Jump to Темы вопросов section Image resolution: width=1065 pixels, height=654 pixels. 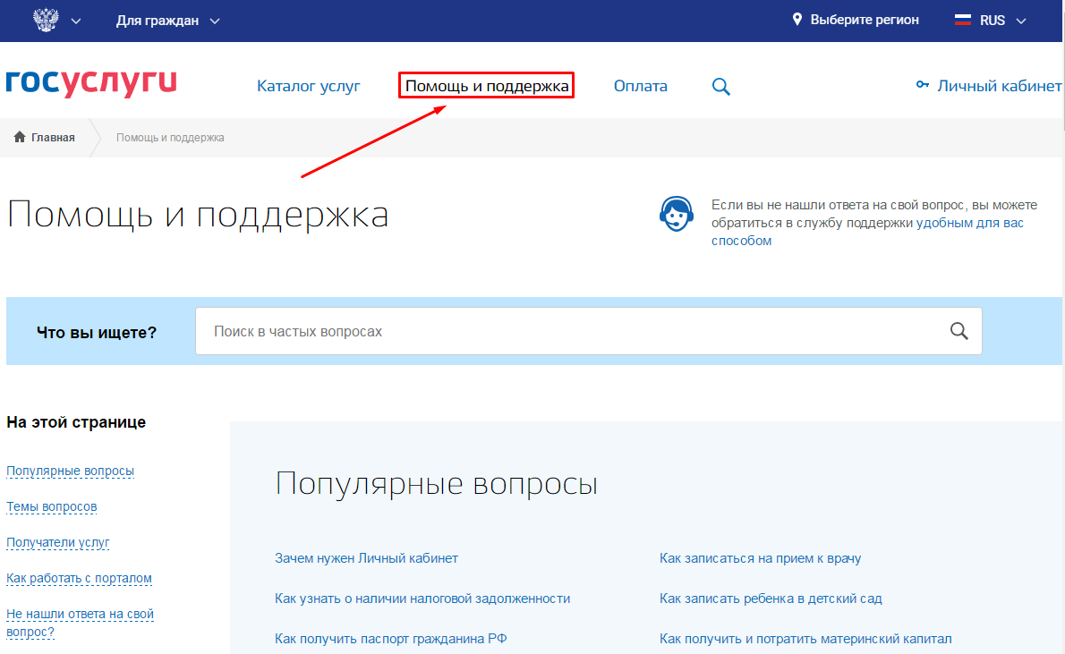pos(51,506)
